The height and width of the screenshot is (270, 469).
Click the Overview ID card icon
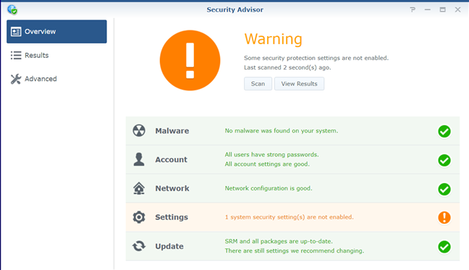pyautogui.click(x=16, y=31)
